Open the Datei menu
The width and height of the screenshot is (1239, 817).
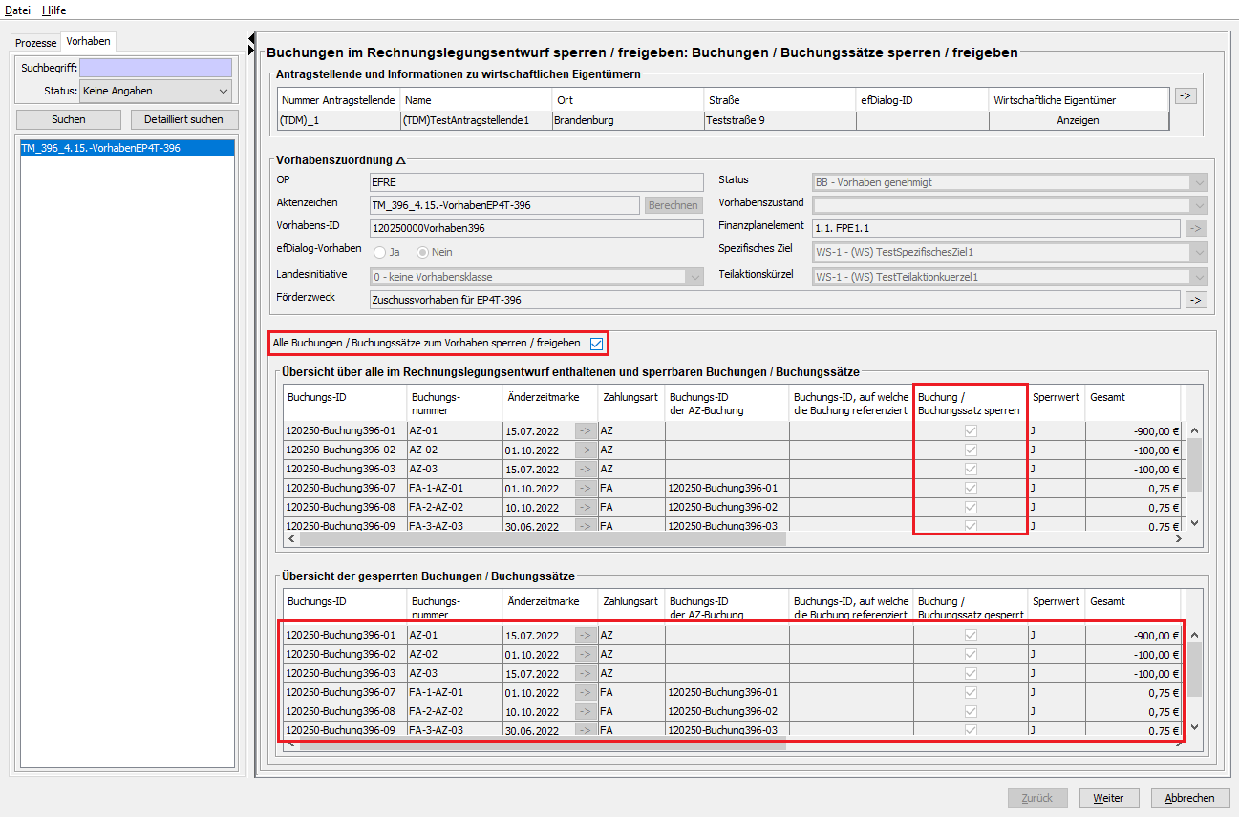17,10
